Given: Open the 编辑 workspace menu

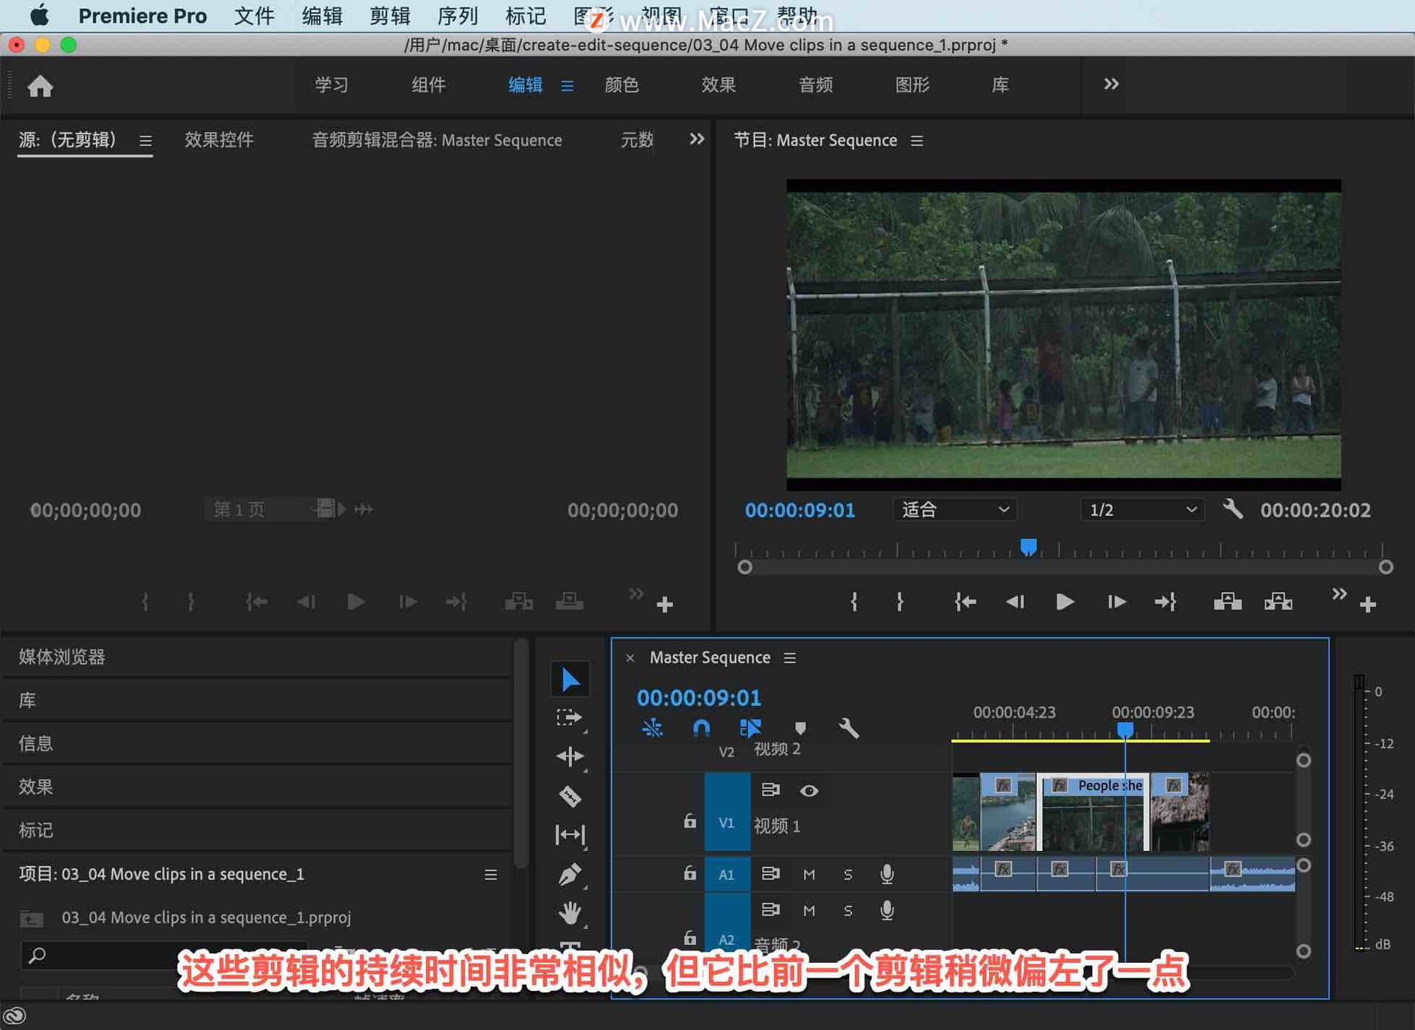Looking at the screenshot, I should (x=567, y=86).
